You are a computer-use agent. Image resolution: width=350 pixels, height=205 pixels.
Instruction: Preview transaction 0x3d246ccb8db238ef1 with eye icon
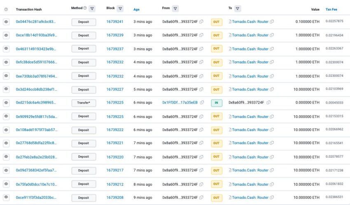[x=6, y=89]
